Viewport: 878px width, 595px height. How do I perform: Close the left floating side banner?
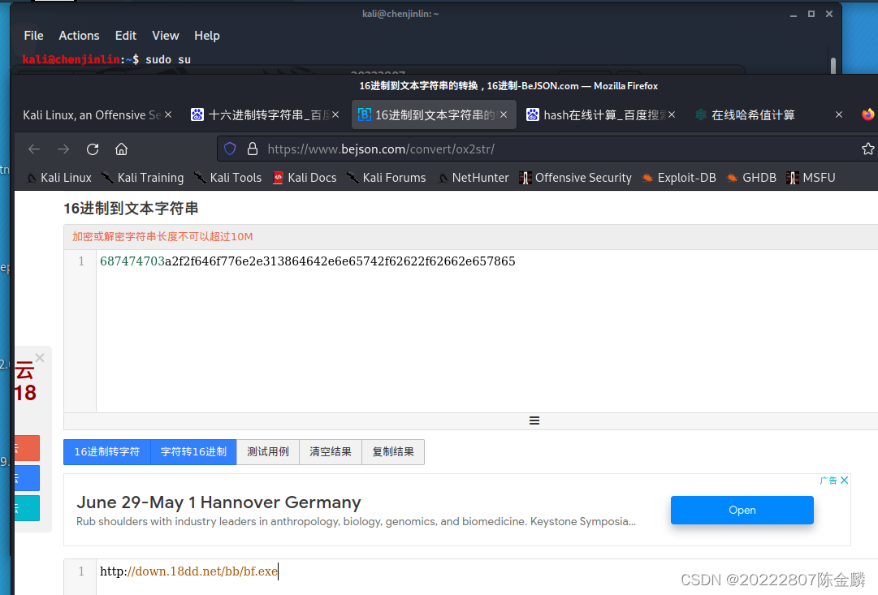[x=39, y=358]
